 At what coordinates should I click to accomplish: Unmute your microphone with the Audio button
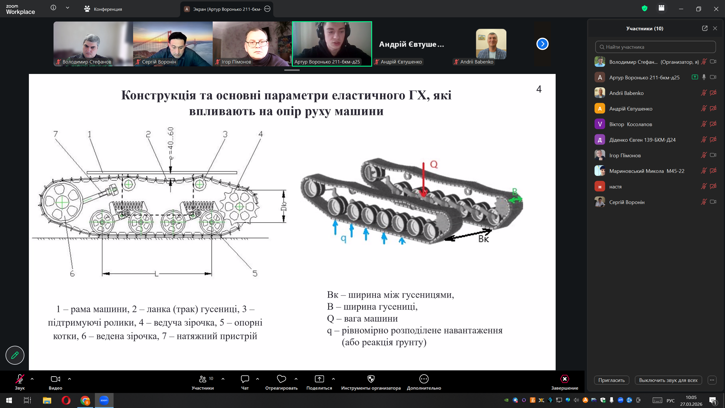[x=20, y=382]
